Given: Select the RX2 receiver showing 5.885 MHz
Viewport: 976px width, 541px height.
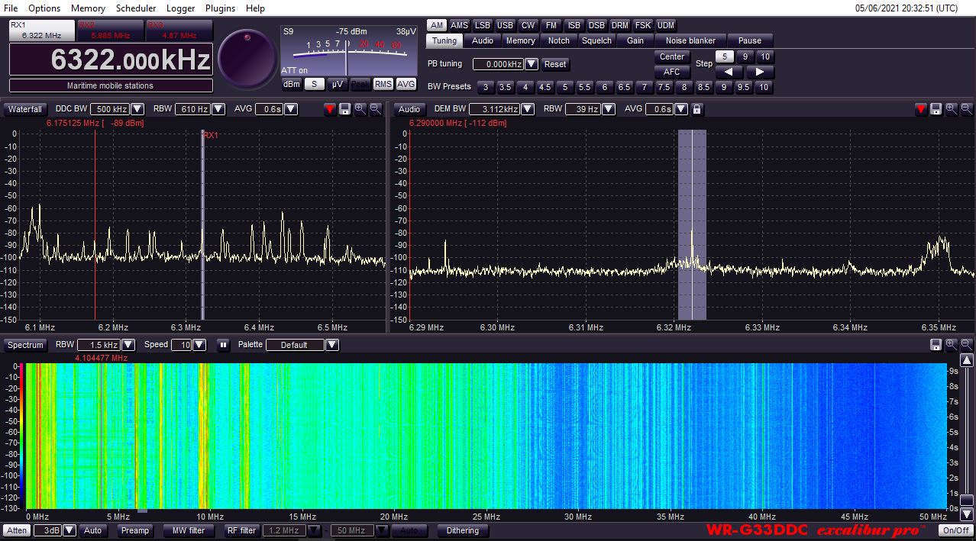Looking at the screenshot, I should (110, 31).
